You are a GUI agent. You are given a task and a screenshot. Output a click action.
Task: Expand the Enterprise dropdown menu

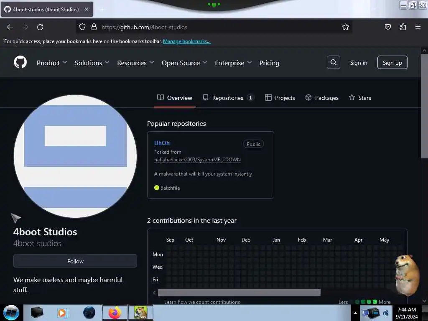click(x=233, y=63)
